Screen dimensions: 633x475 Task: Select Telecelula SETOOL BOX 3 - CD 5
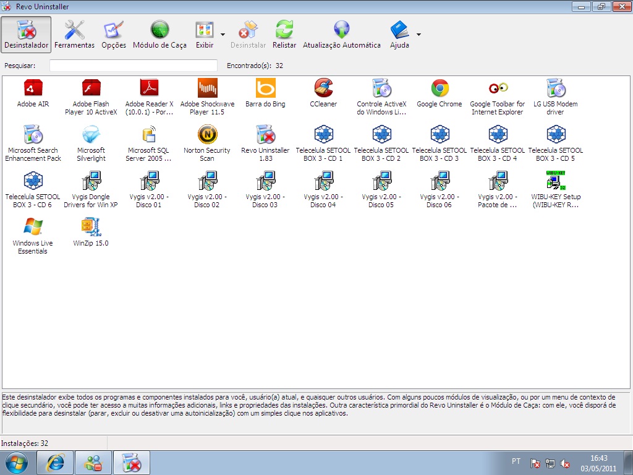pos(556,143)
